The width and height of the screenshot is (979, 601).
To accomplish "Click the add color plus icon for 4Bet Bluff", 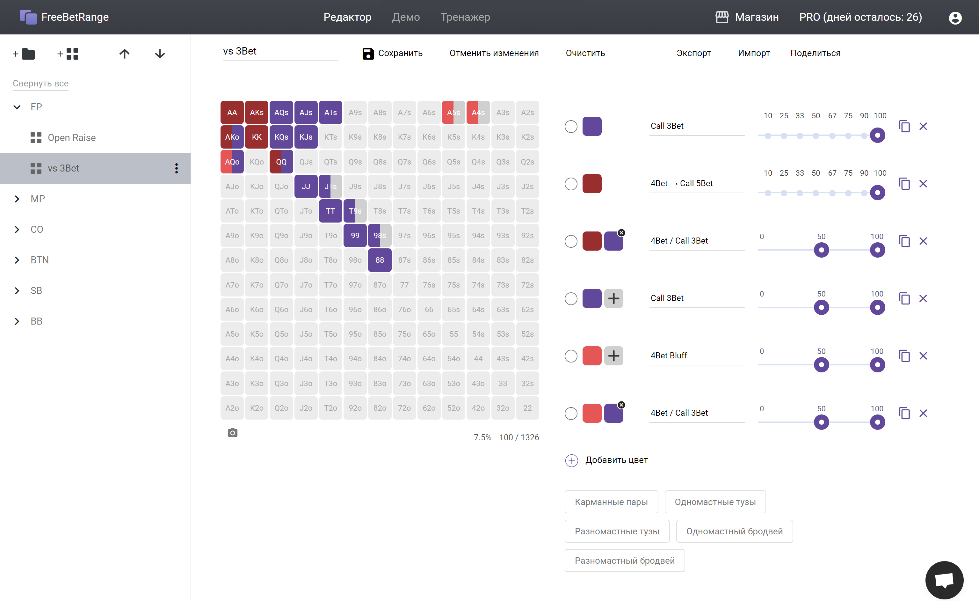I will [613, 355].
